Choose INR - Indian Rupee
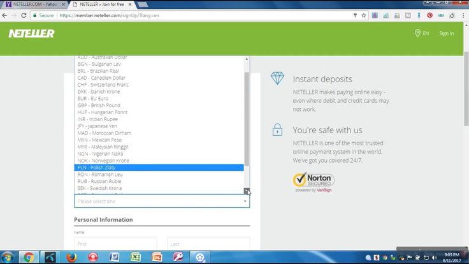This screenshot has height=264, width=469. coord(159,119)
